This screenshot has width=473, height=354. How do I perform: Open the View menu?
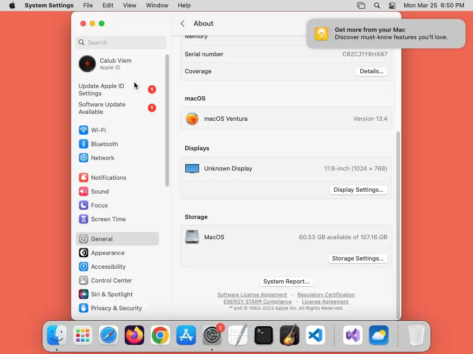pyautogui.click(x=130, y=6)
